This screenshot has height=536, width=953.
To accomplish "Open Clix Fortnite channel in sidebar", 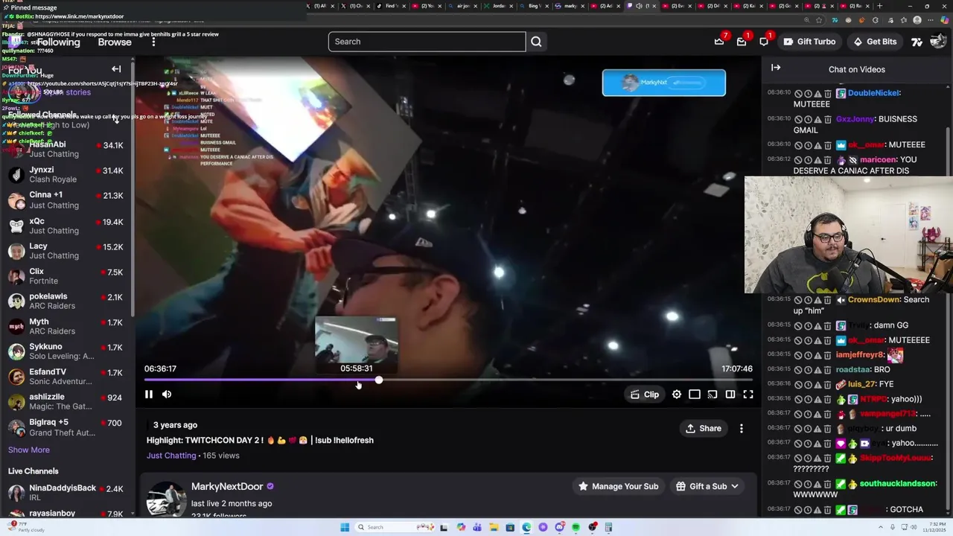I will [x=67, y=276].
